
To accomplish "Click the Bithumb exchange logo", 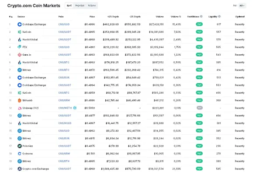I will click(x=20, y=100).
